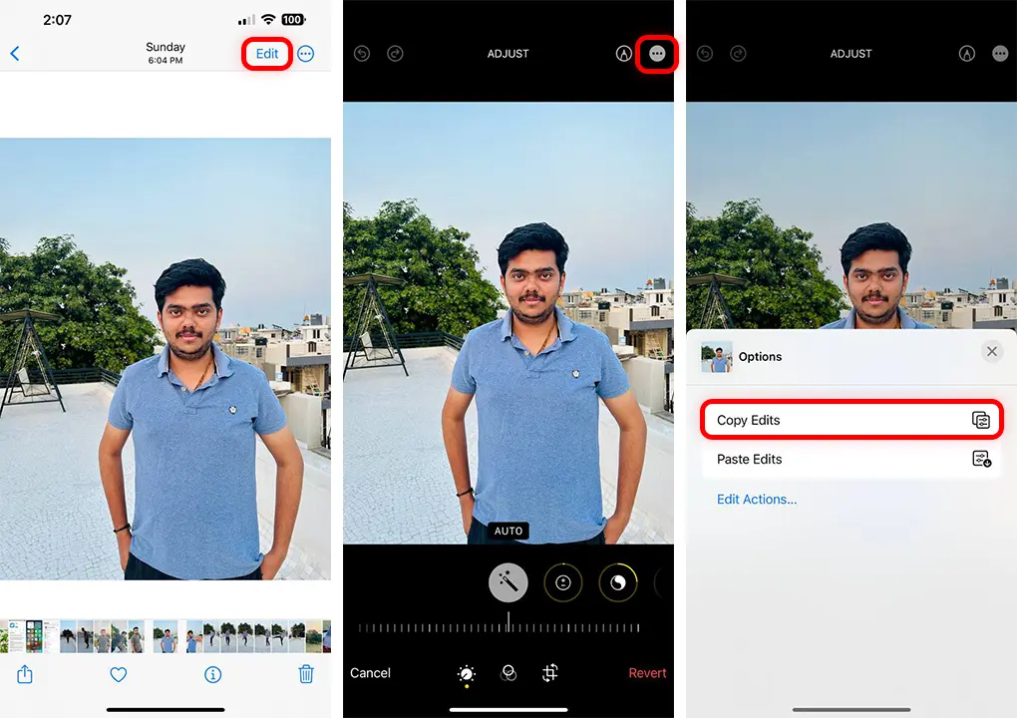
Task: Tap the Options sheet title
Action: point(760,357)
